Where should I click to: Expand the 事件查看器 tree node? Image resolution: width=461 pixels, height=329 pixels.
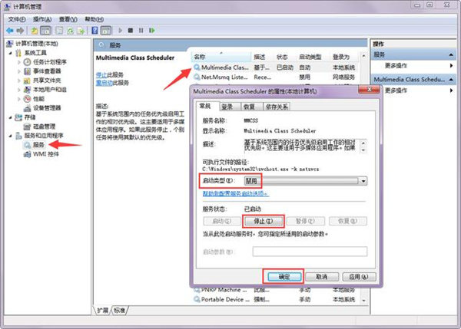point(19,71)
